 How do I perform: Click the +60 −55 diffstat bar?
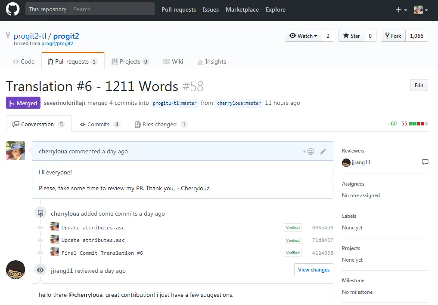point(407,124)
